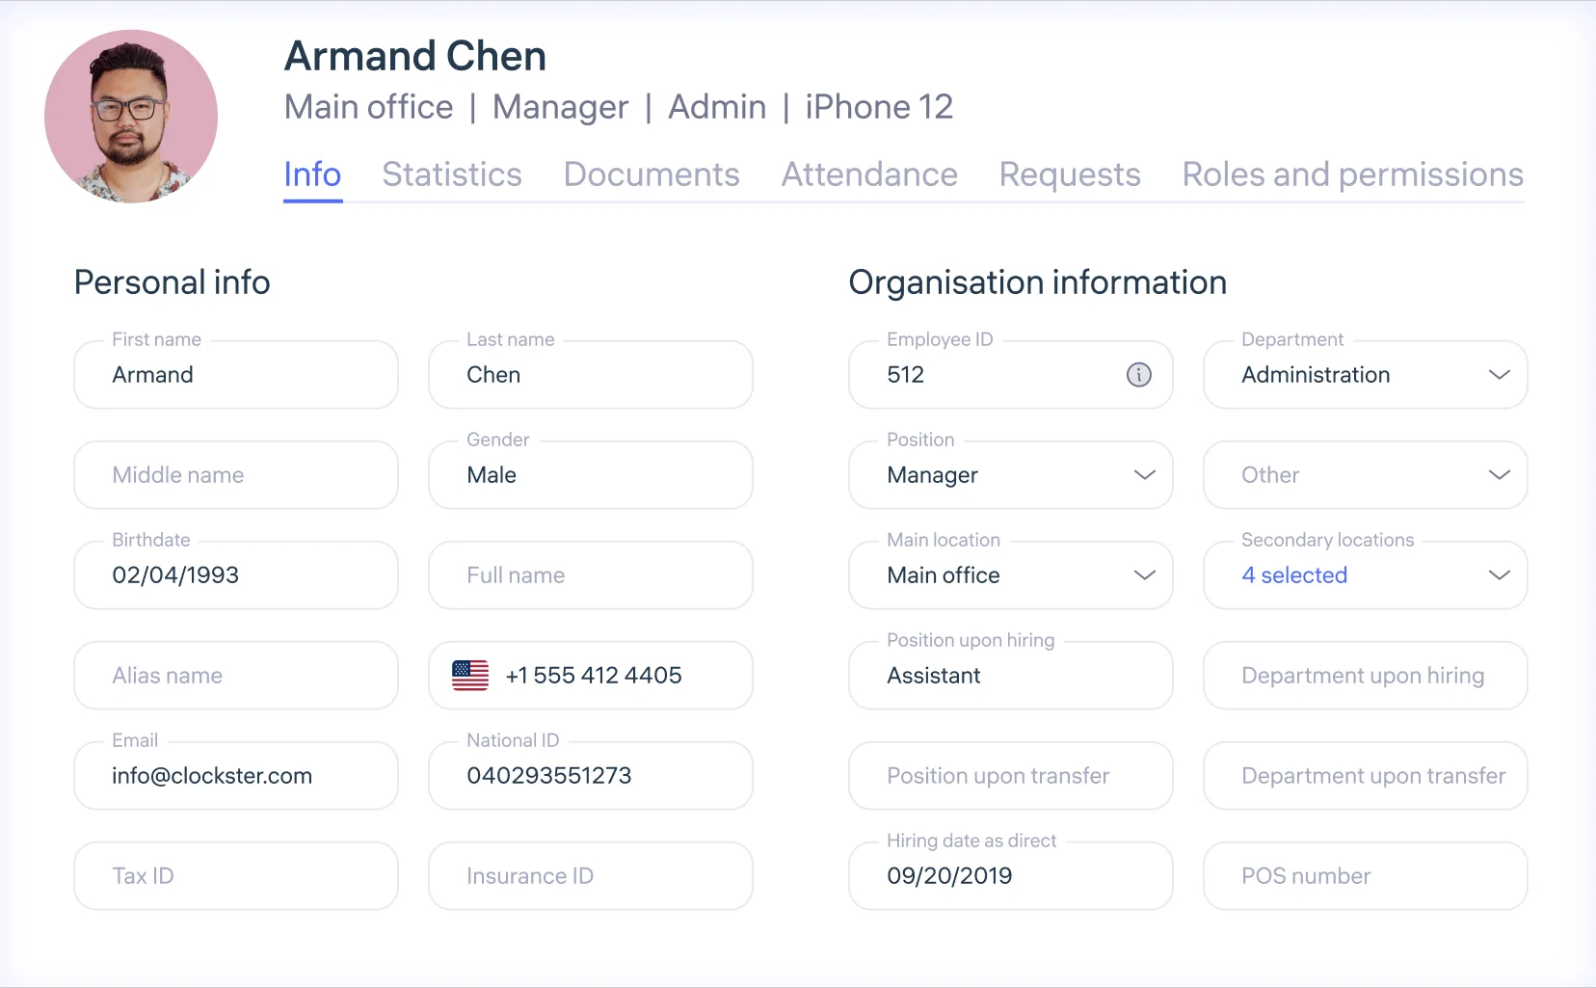Screen dimensions: 1596x988
Task: Select the Birthdate field
Action: (x=236, y=575)
